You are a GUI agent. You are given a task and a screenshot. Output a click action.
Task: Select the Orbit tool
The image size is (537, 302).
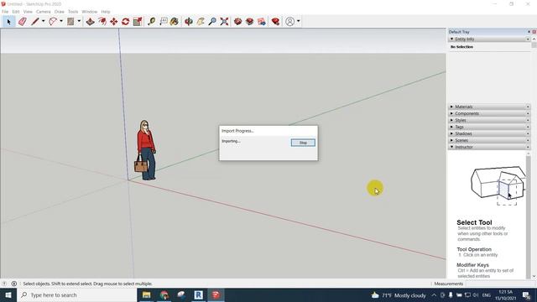tap(188, 22)
